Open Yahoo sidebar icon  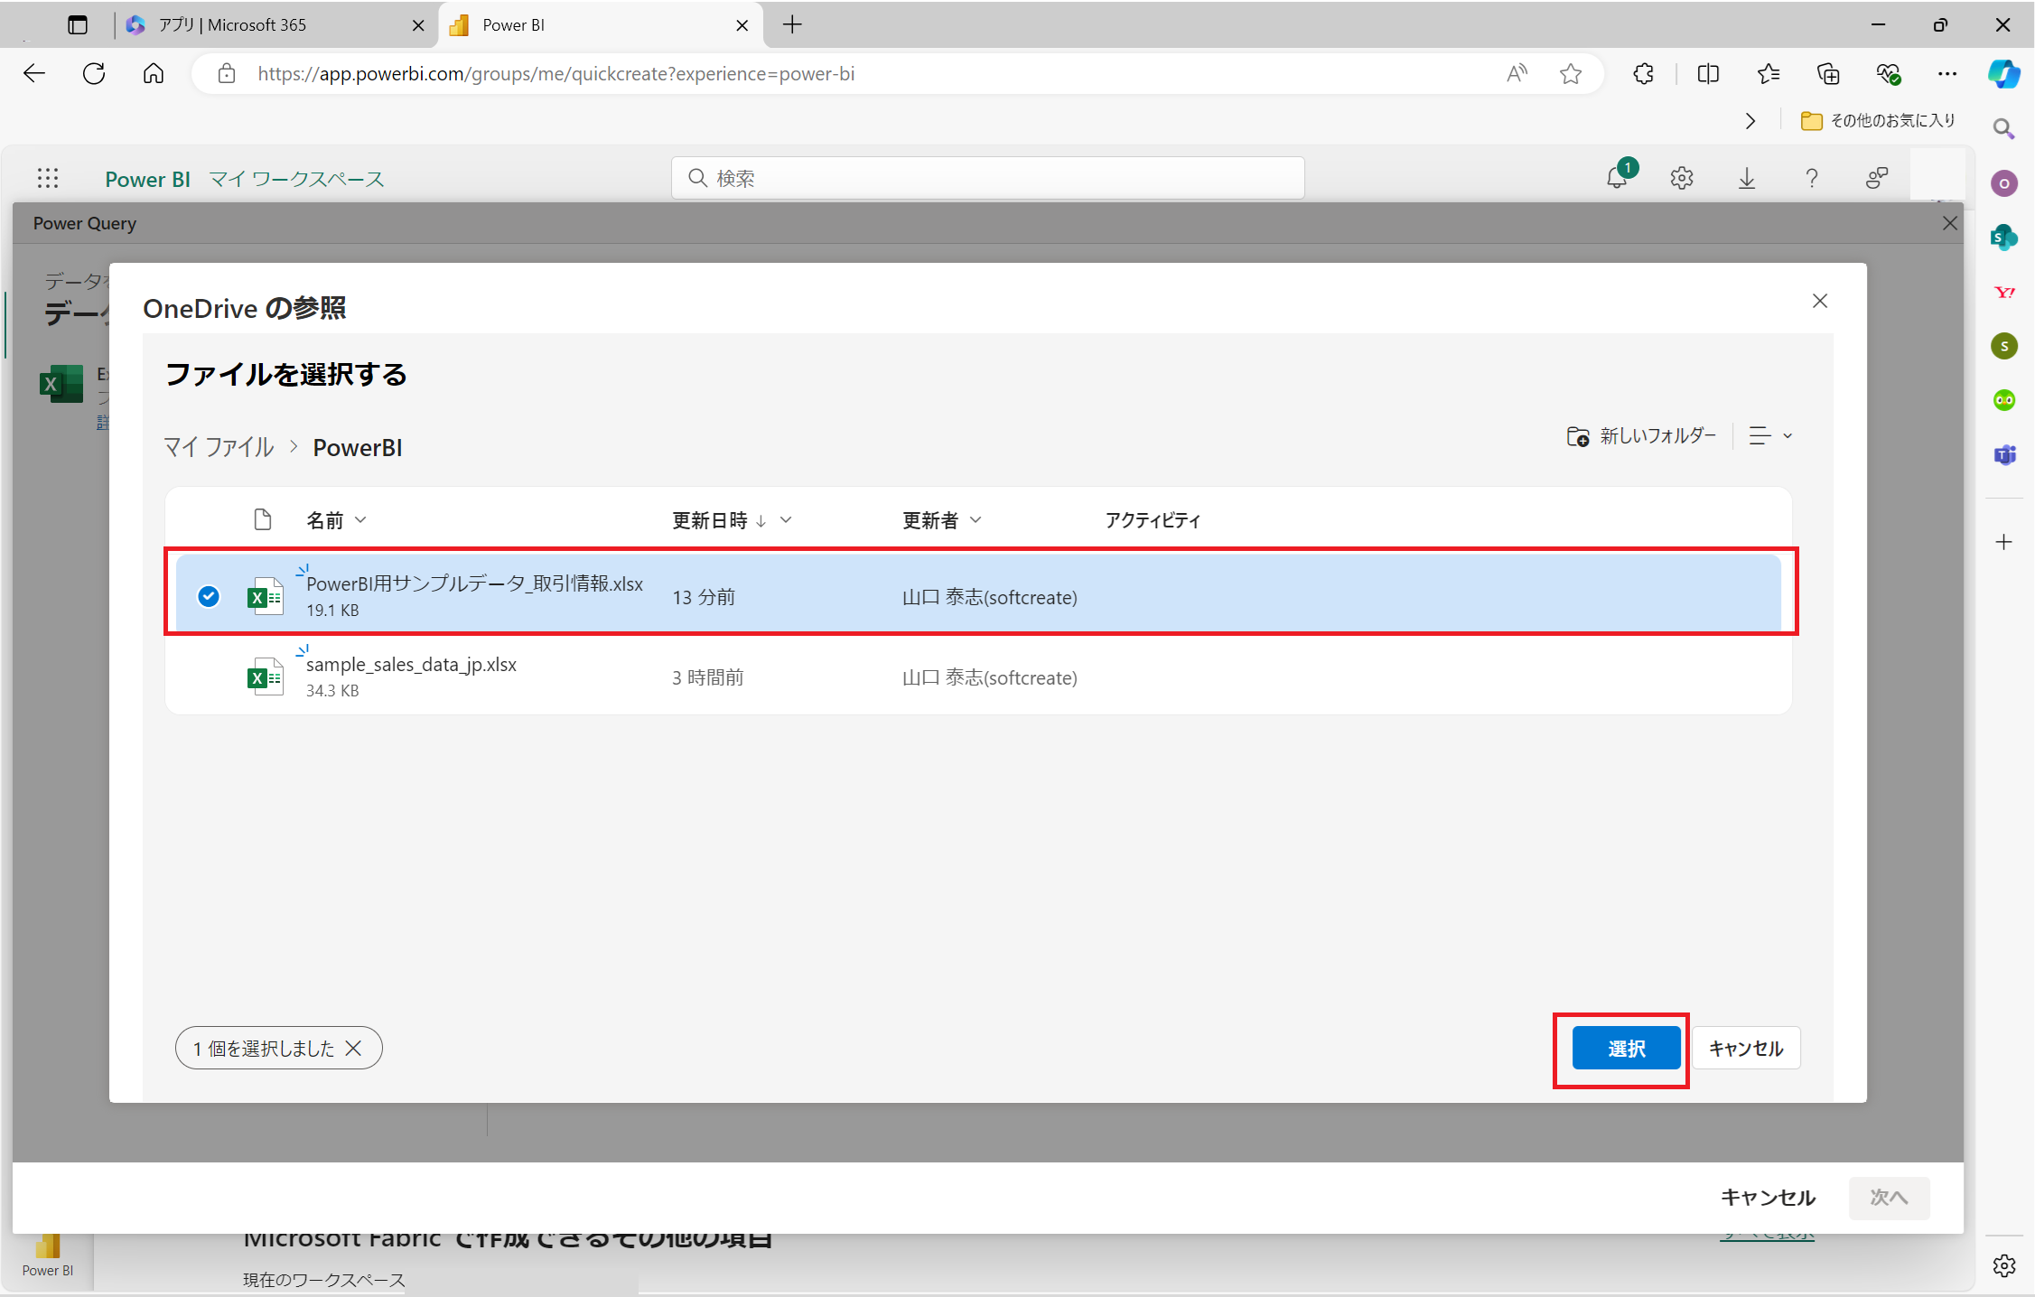(2004, 292)
